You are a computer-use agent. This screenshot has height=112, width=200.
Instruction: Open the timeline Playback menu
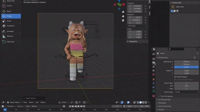pos(11,106)
